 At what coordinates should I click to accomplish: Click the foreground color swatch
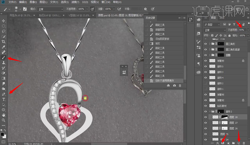[x=2, y=134]
